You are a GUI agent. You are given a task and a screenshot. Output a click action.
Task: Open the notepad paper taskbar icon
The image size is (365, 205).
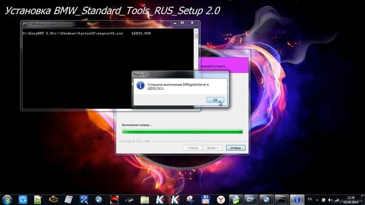[x=68, y=200]
